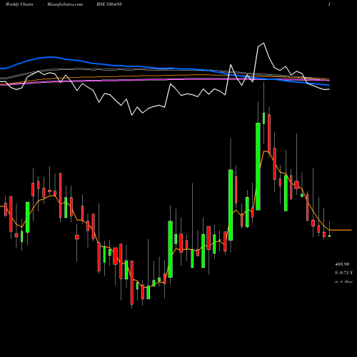Click the 'in 4 Days' label
This screenshot has width=357, height=357.
343,281
